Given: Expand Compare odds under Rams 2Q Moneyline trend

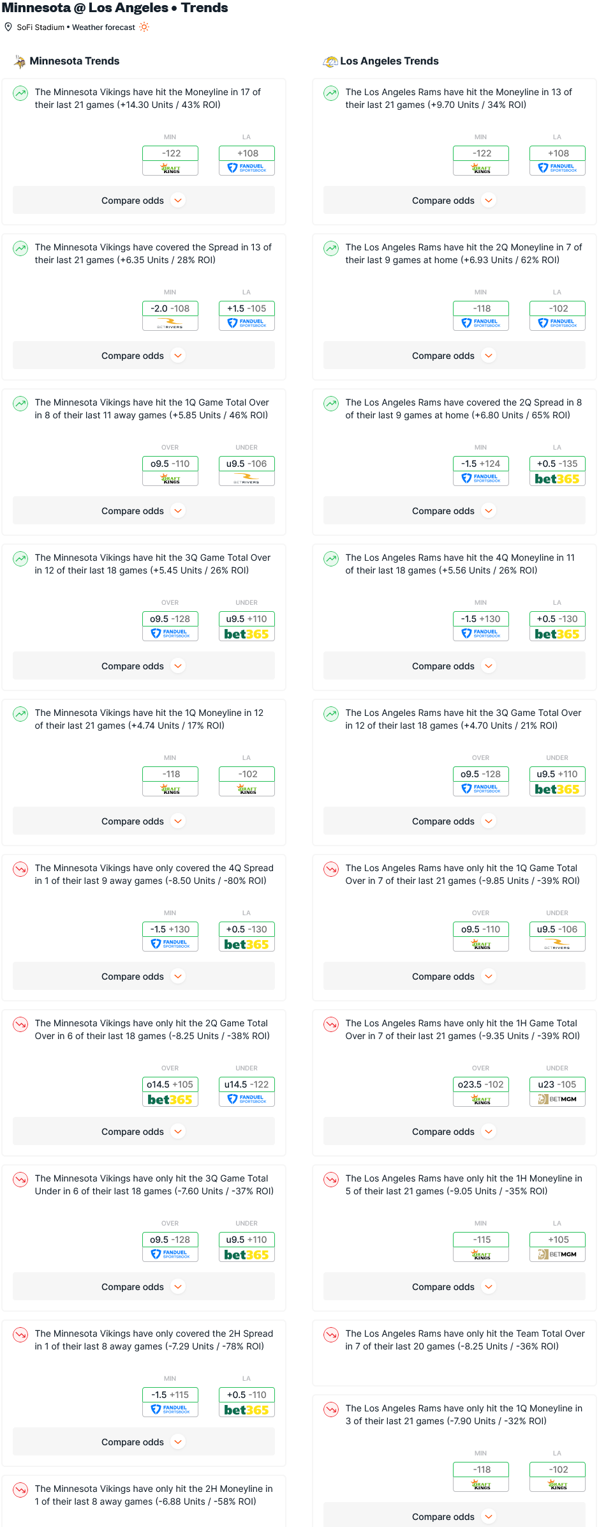Looking at the screenshot, I should click(x=454, y=356).
